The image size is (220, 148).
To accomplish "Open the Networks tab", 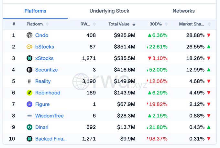I will 183,11.
